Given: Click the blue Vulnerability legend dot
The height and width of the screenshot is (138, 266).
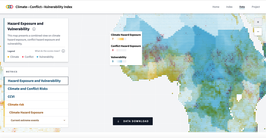Looking at the screenshot, I should point(37,57).
